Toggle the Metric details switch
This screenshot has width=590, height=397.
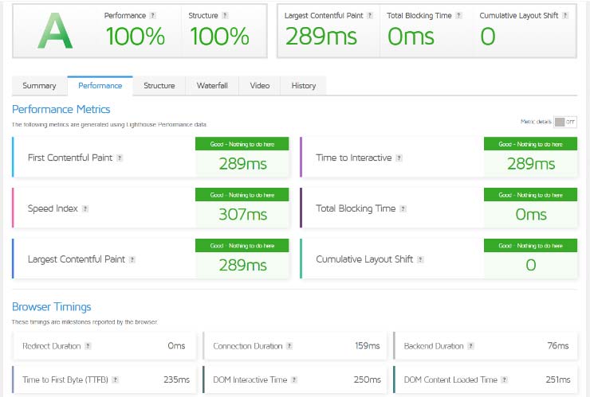click(564, 122)
